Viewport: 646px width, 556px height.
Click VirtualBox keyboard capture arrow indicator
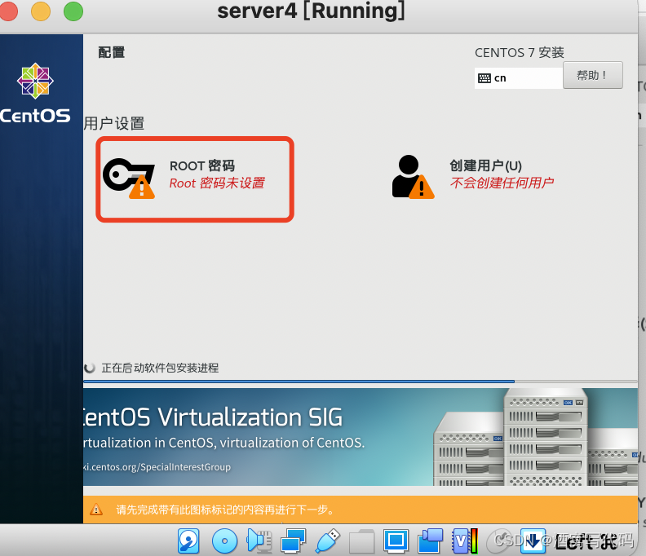(x=533, y=541)
